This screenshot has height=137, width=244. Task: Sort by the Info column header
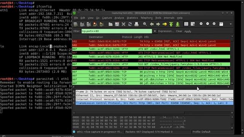pyautogui.click(x=187, y=37)
